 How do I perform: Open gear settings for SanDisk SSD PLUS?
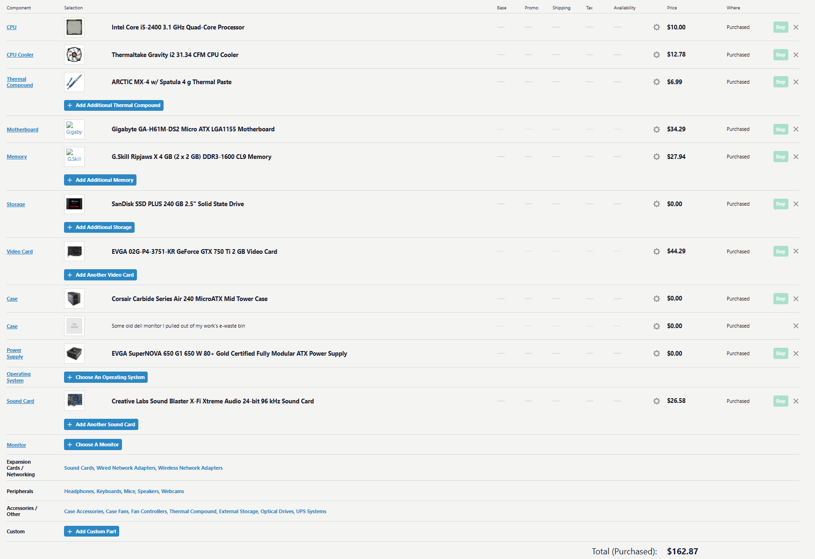click(657, 204)
